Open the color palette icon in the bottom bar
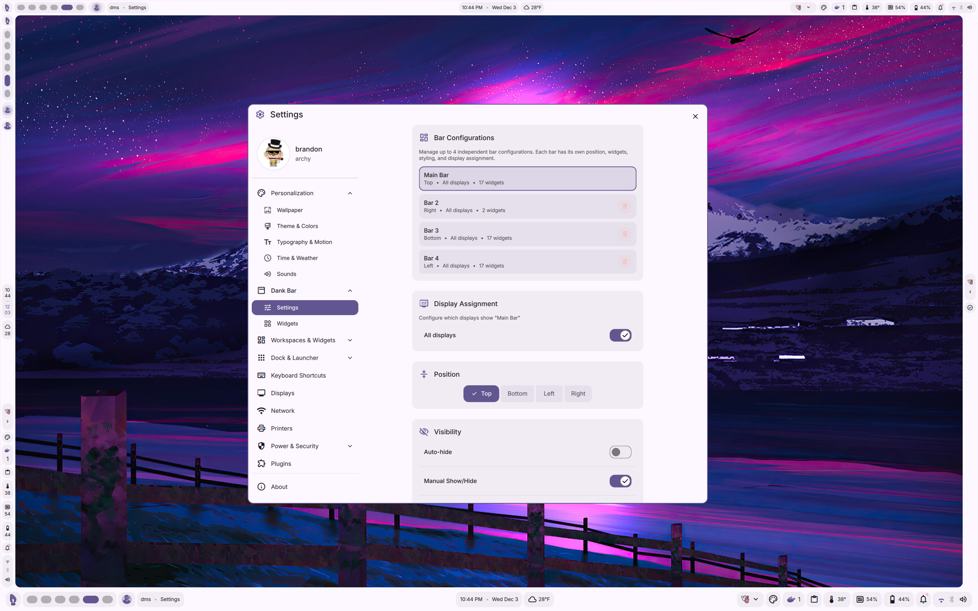The width and height of the screenshot is (978, 611). 773,599
